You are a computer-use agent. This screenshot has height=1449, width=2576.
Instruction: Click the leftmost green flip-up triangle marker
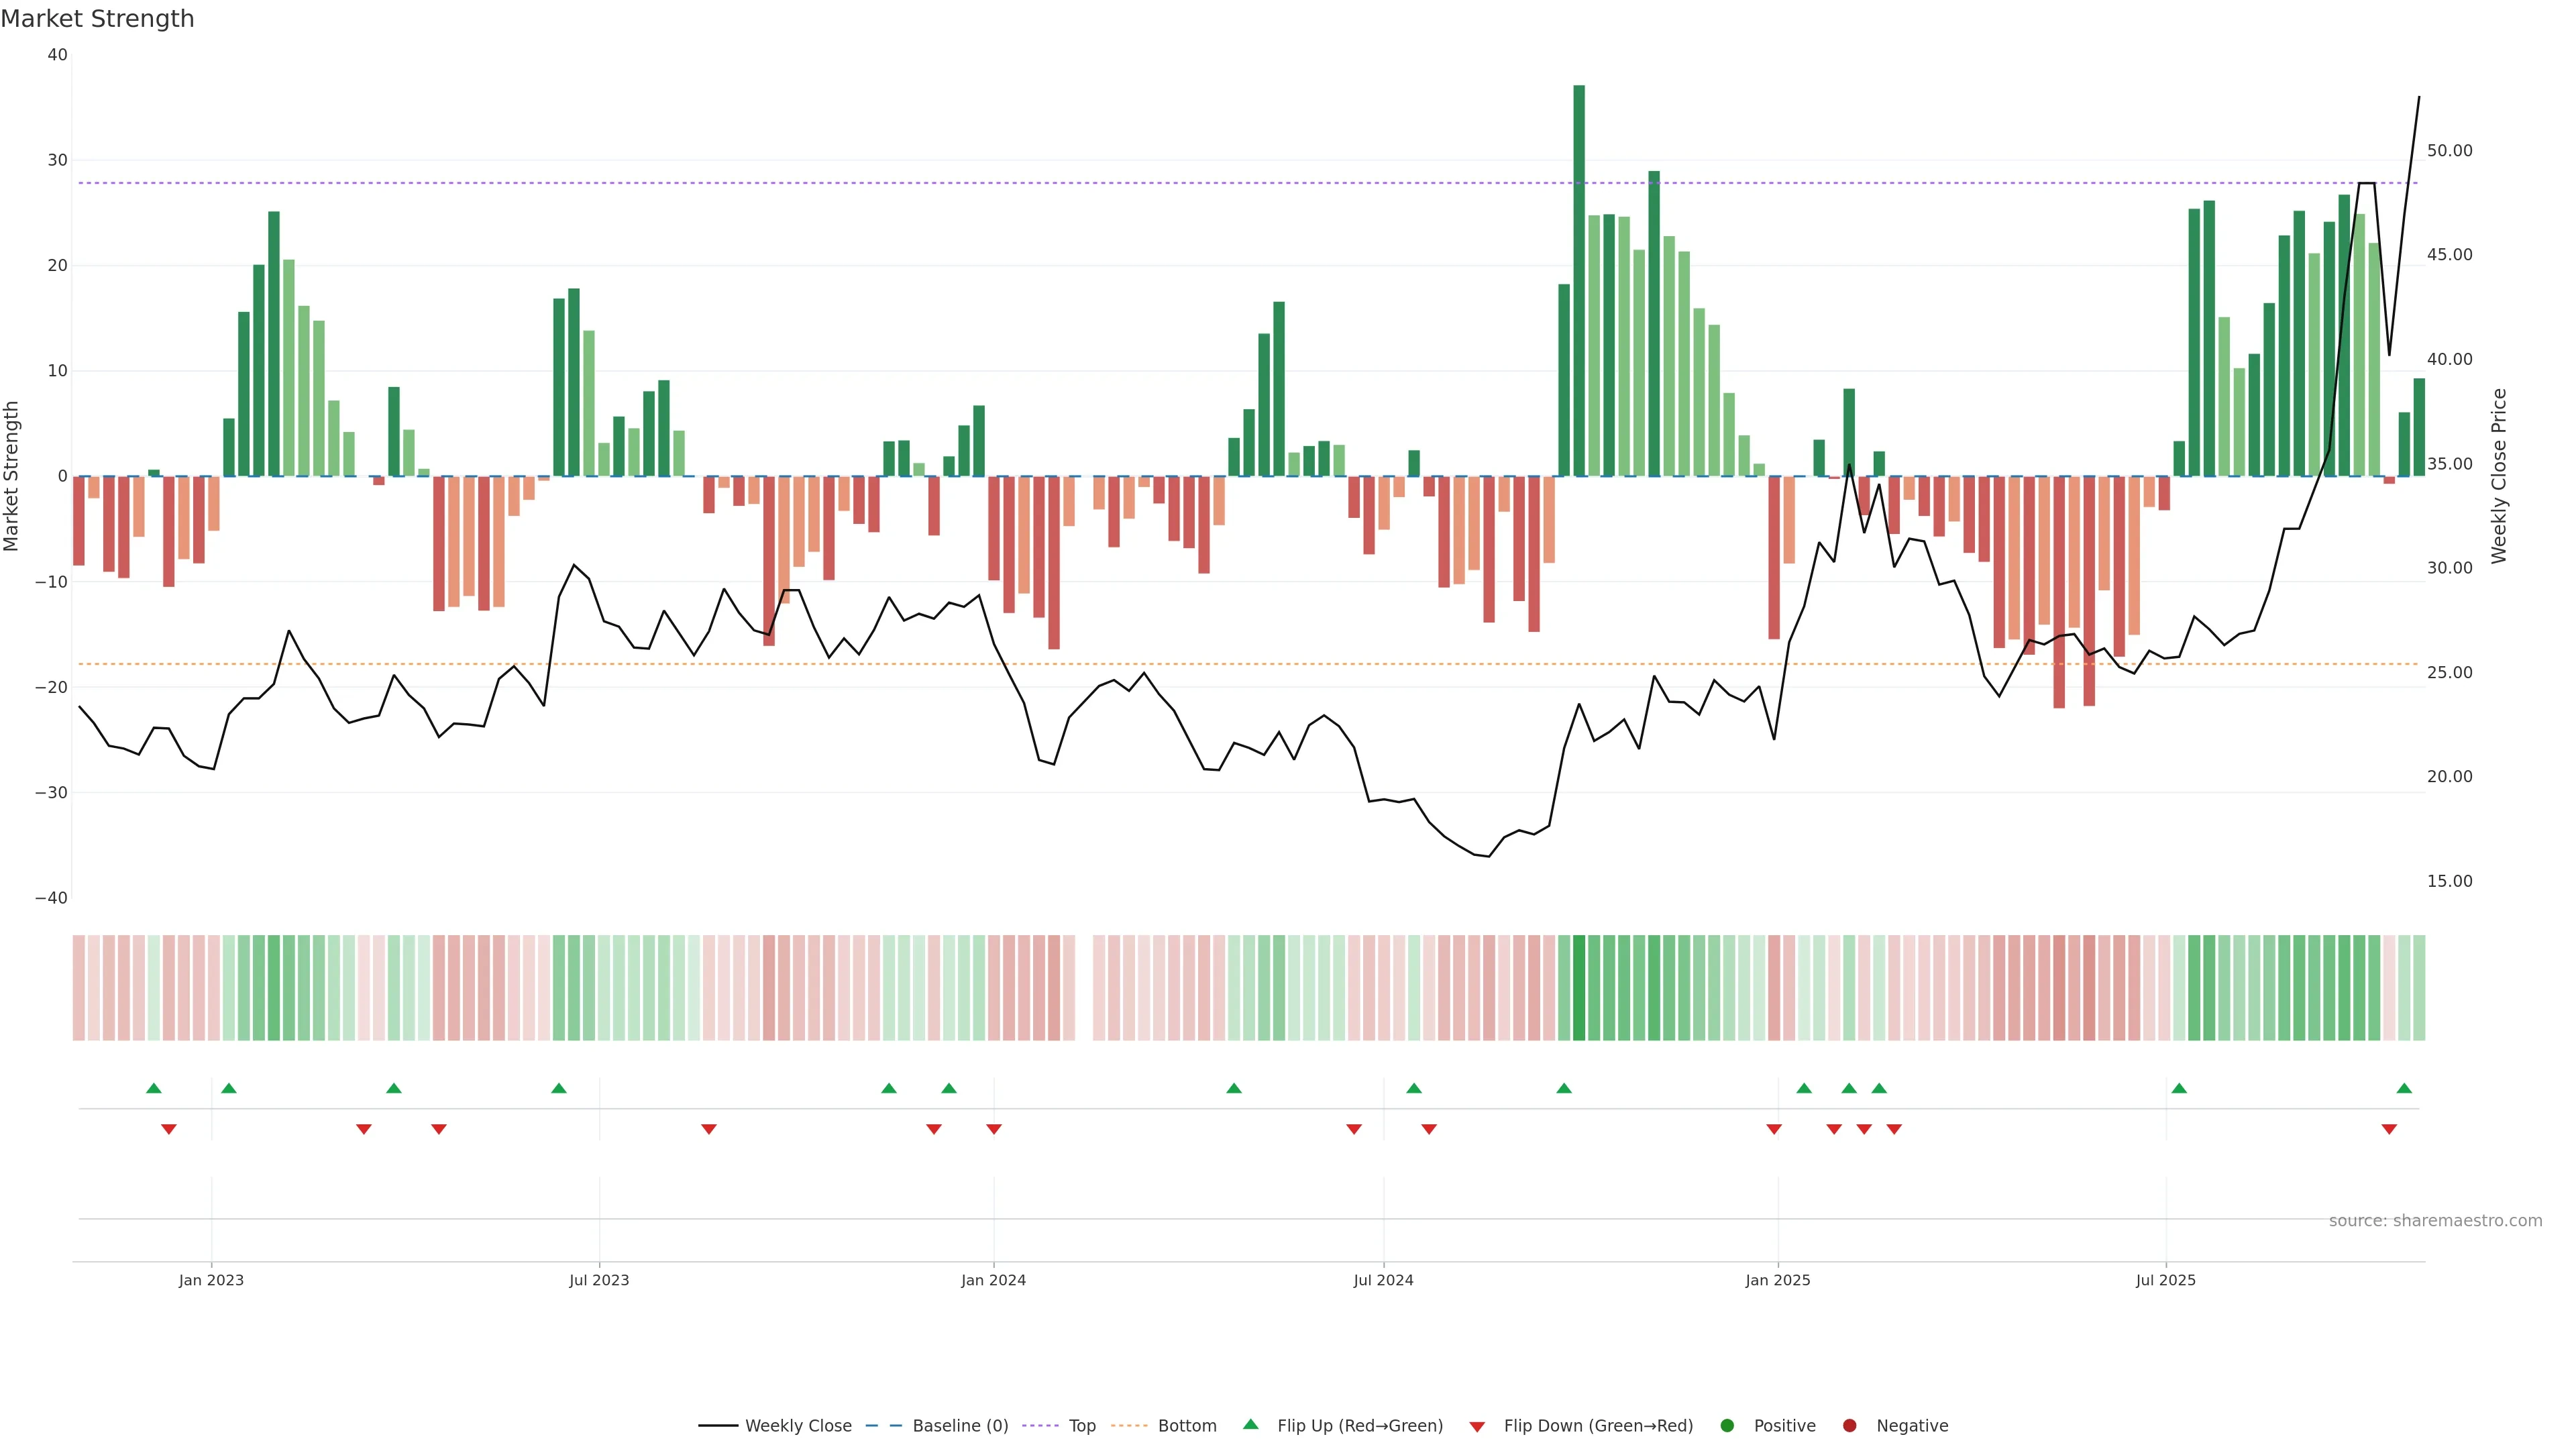tap(154, 1088)
